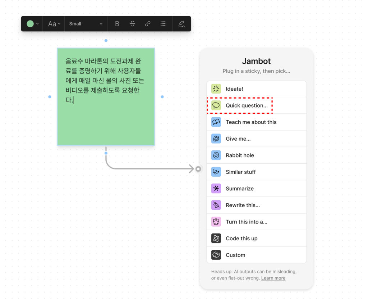
Task: Click the sticky note's right connection handle
Action: (x=162, y=97)
